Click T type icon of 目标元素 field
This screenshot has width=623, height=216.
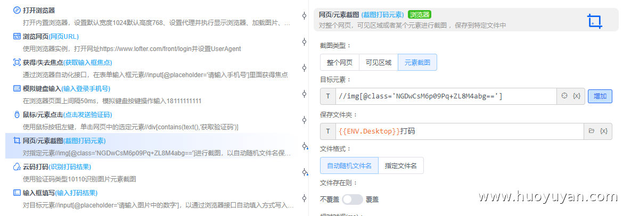pos(328,96)
